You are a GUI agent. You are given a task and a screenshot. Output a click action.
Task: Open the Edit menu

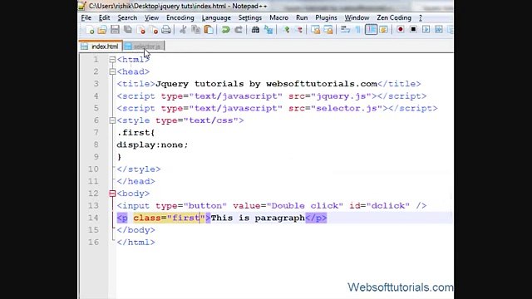click(104, 17)
